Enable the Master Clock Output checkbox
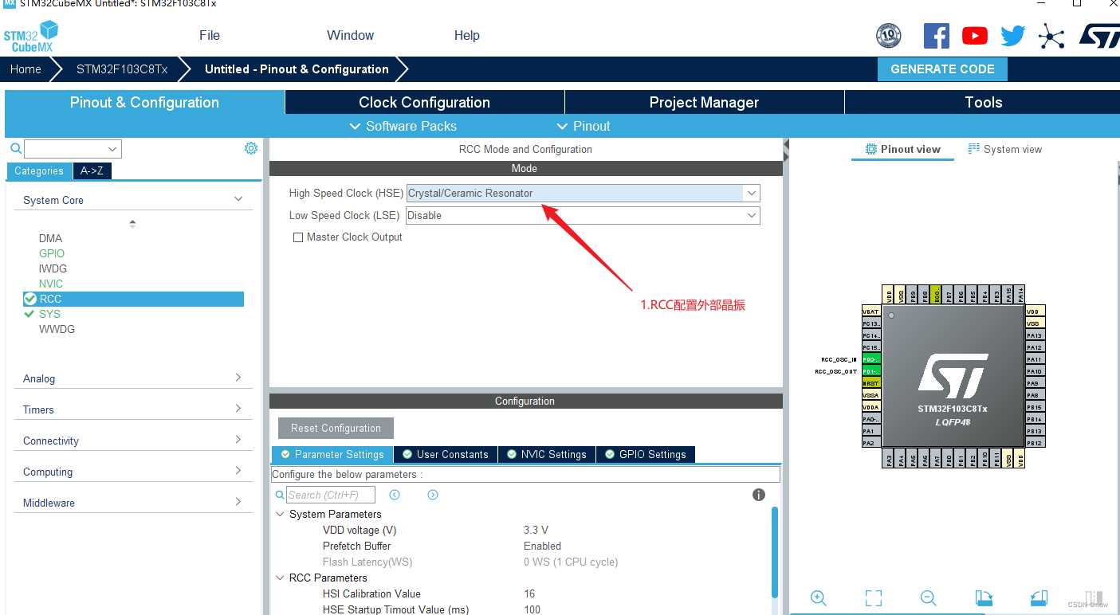The width and height of the screenshot is (1120, 615). (x=298, y=237)
